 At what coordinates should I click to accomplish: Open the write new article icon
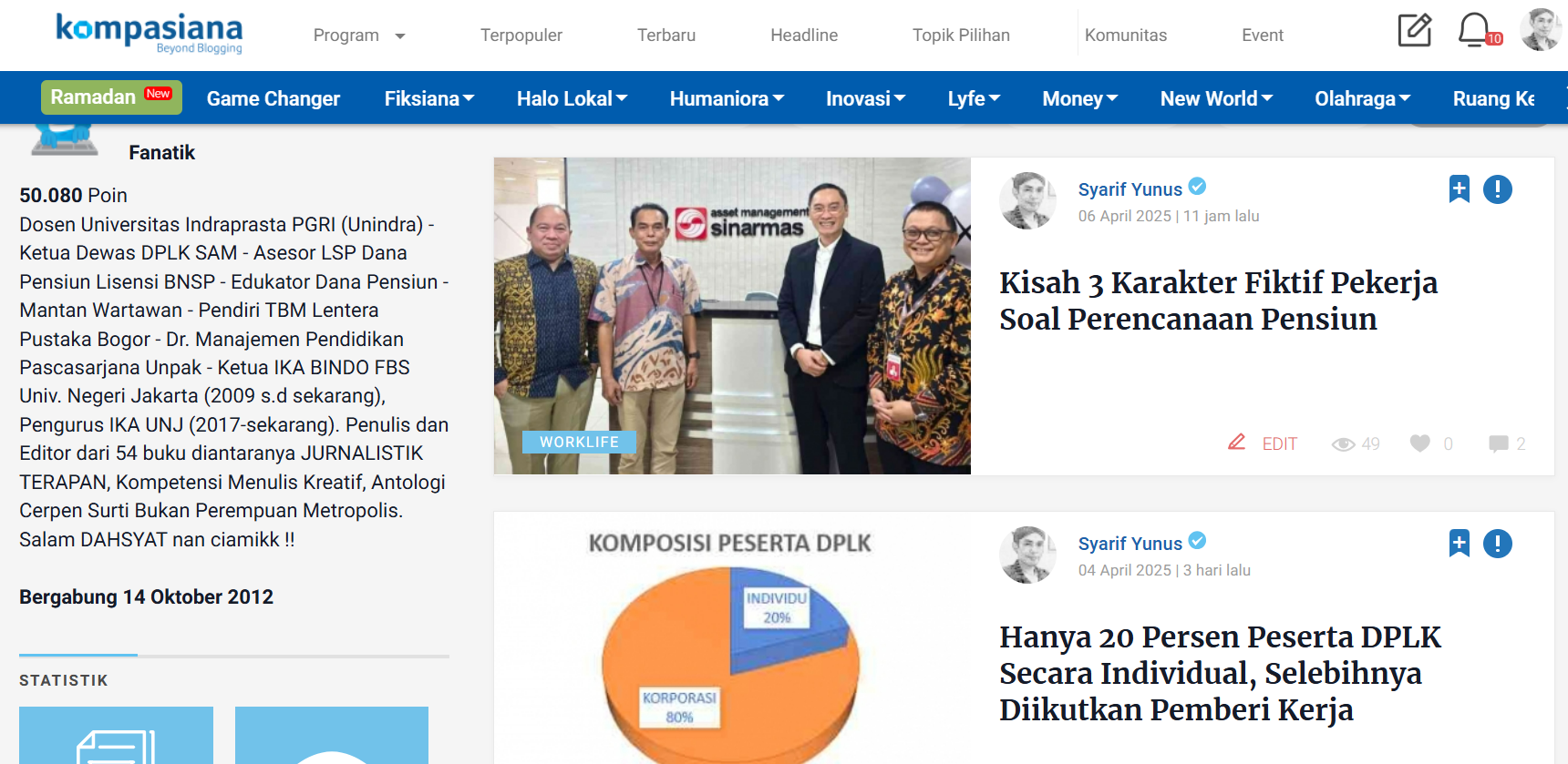[1415, 30]
